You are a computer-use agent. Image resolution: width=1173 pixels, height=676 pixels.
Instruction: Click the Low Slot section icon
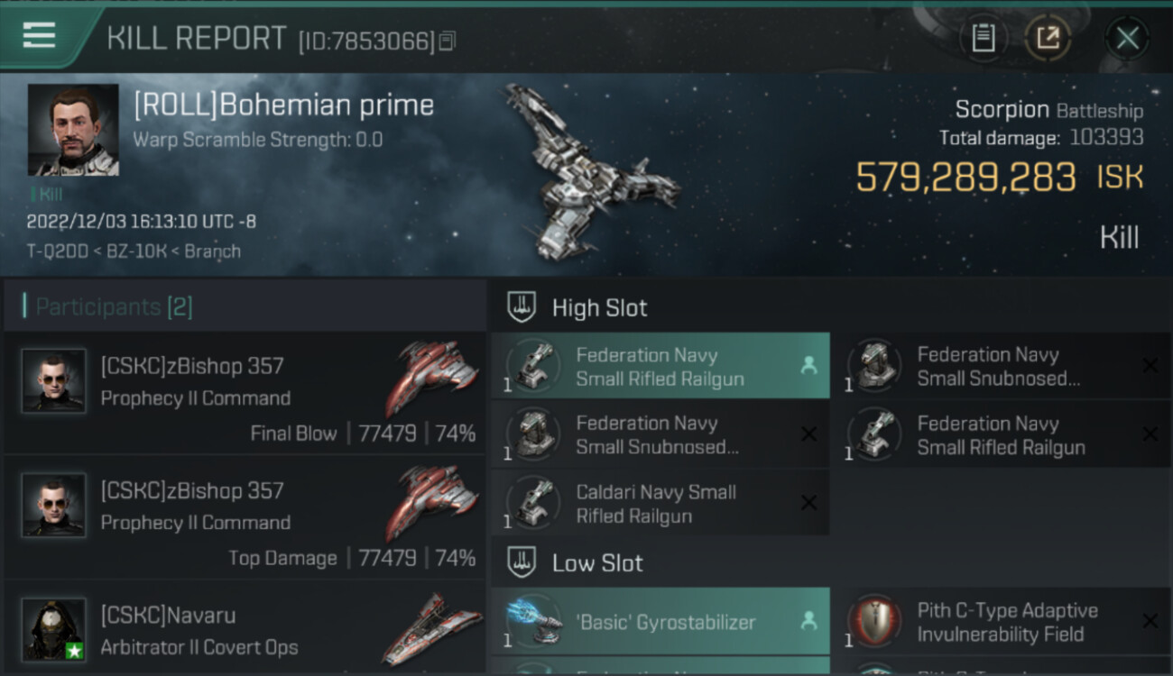(522, 563)
